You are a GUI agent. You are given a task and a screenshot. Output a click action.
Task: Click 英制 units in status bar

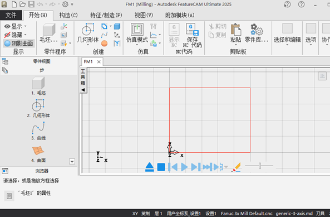tap(146, 214)
